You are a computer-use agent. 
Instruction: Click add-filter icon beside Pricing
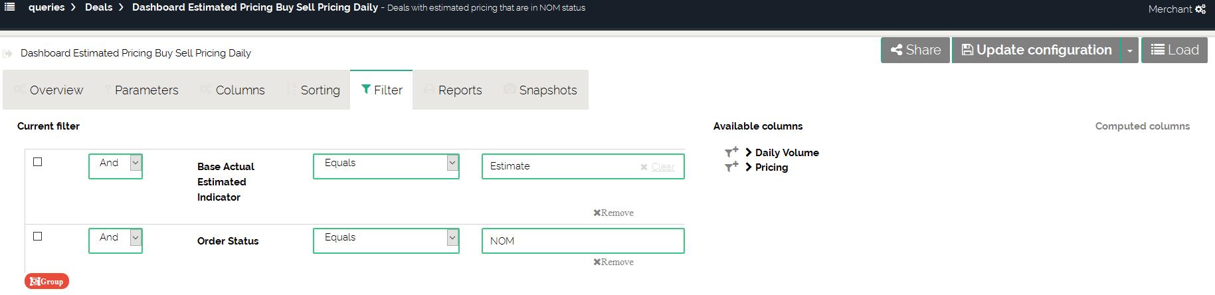tap(731, 167)
